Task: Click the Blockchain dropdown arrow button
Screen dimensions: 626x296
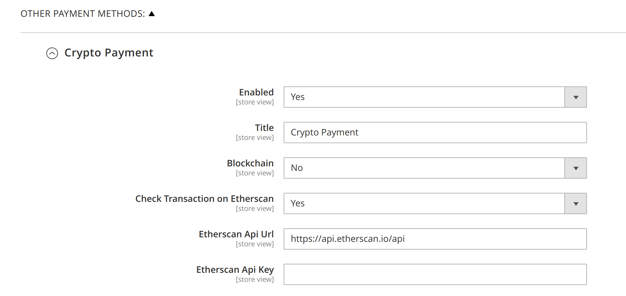Action: (576, 168)
